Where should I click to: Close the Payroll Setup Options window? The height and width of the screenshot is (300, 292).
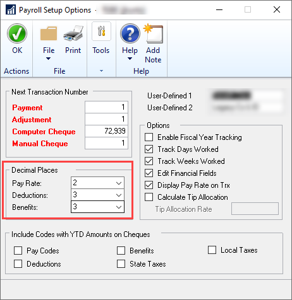[277, 9]
